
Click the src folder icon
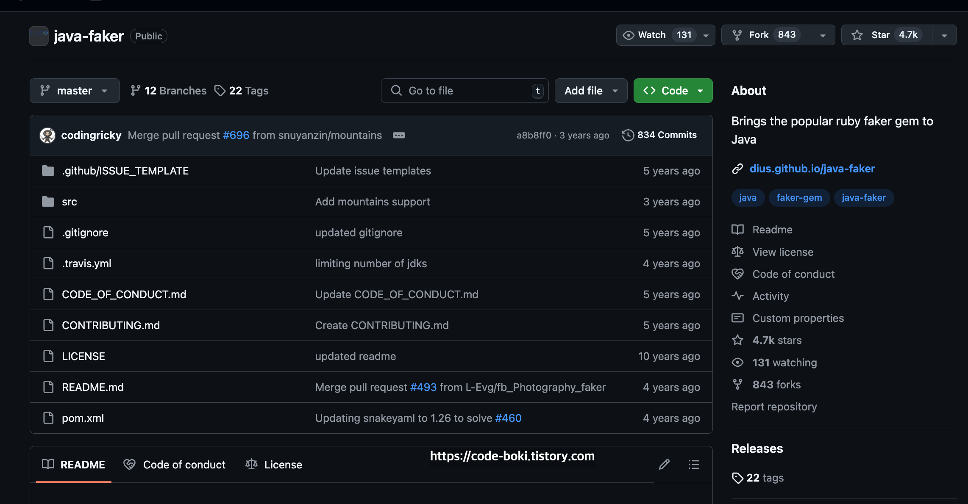pyautogui.click(x=48, y=202)
